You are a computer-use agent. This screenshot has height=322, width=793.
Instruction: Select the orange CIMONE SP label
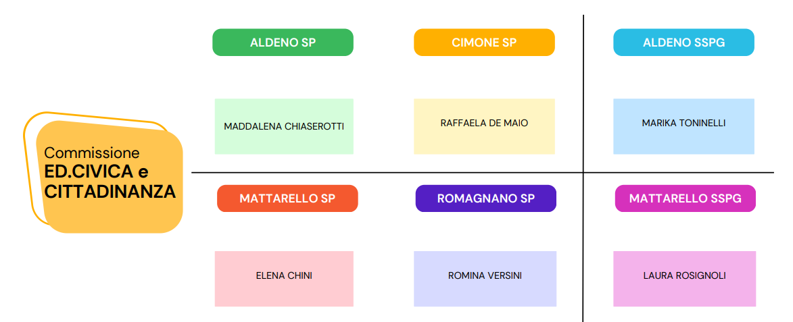point(484,43)
